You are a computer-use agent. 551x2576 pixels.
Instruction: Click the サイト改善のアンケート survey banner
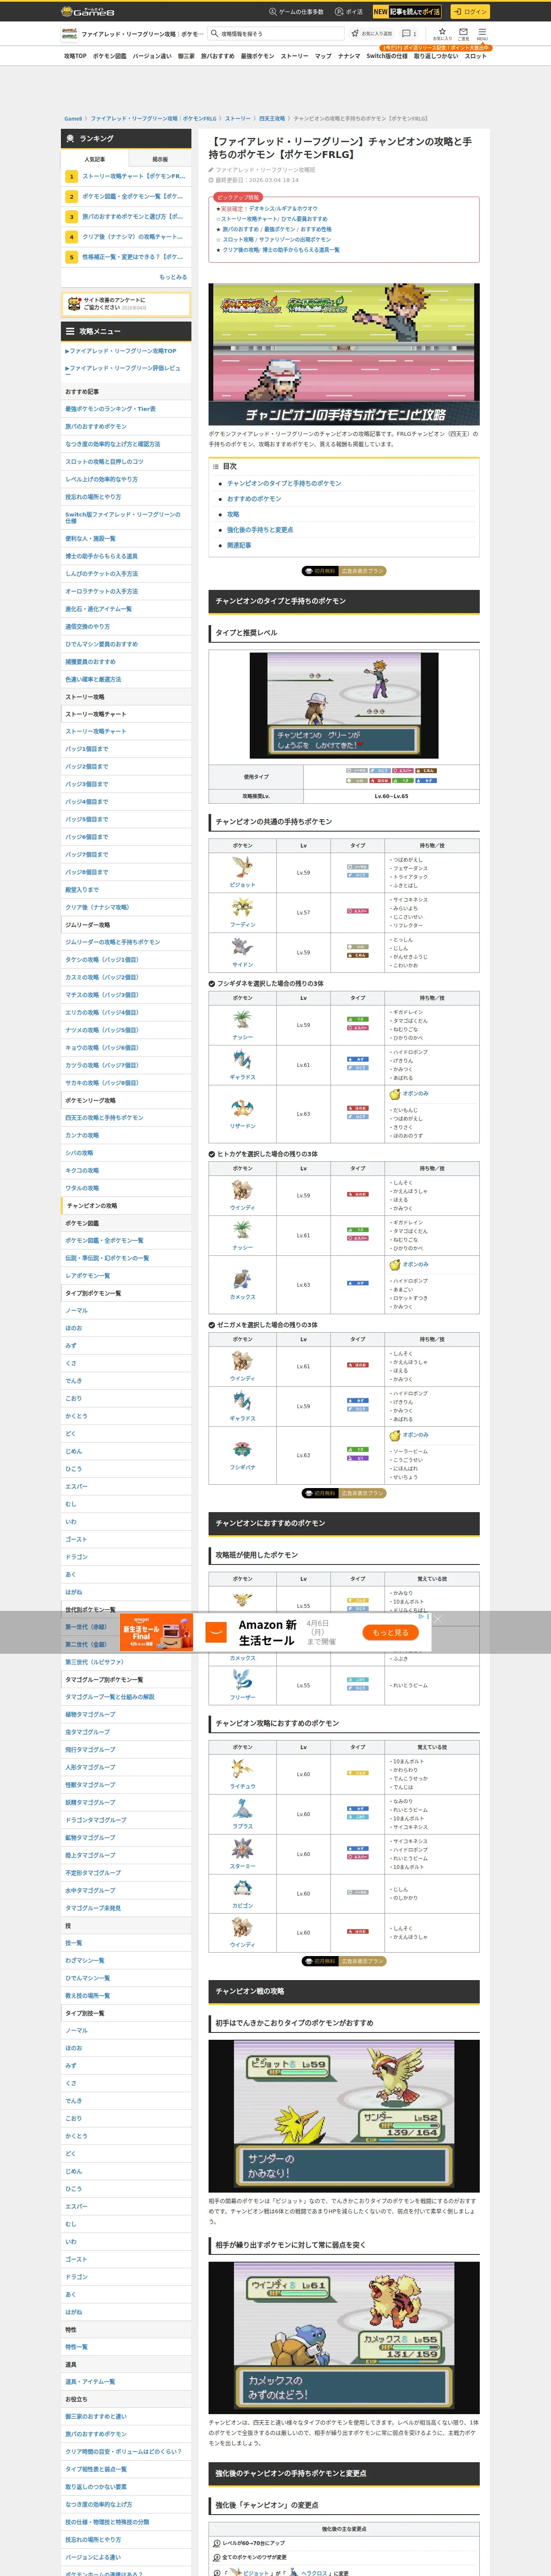pyautogui.click(x=126, y=304)
